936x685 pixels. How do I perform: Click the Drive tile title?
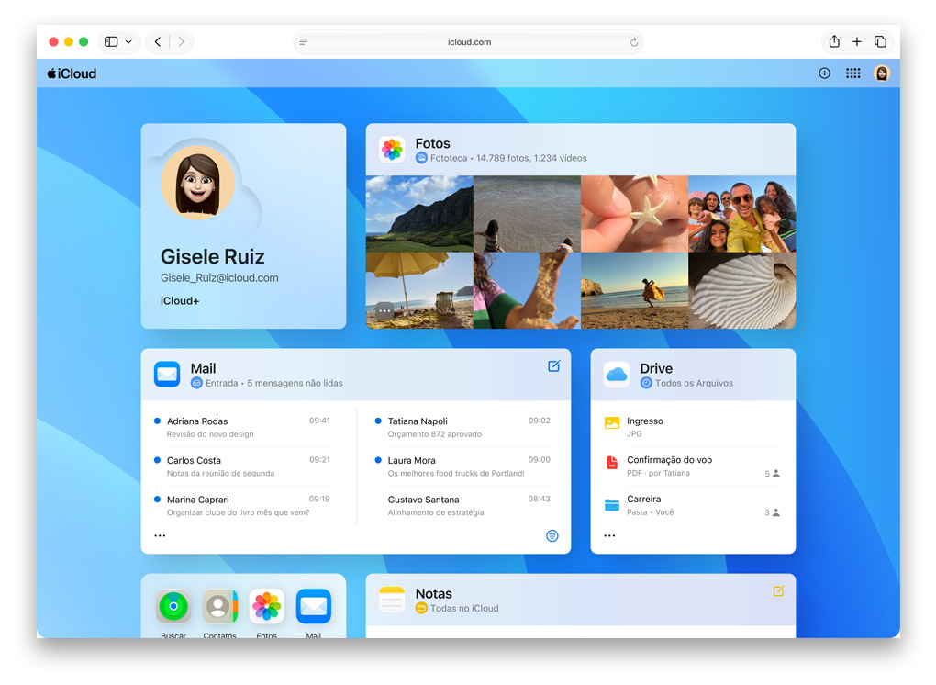[x=656, y=368]
